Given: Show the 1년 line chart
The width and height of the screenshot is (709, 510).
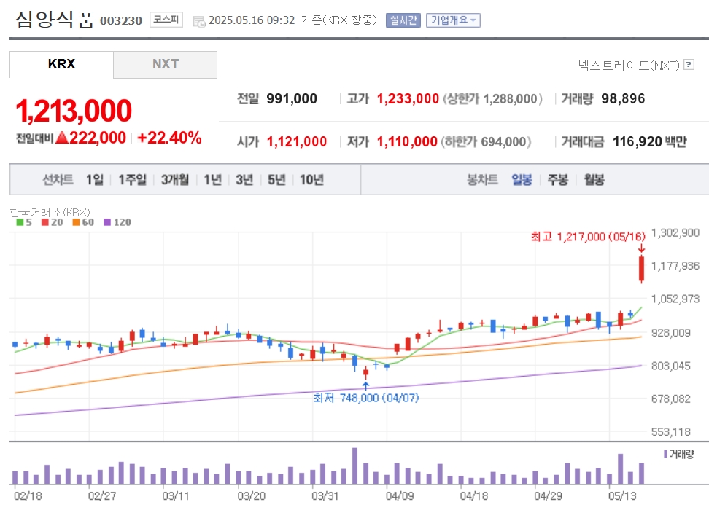Looking at the screenshot, I should tap(212, 180).
